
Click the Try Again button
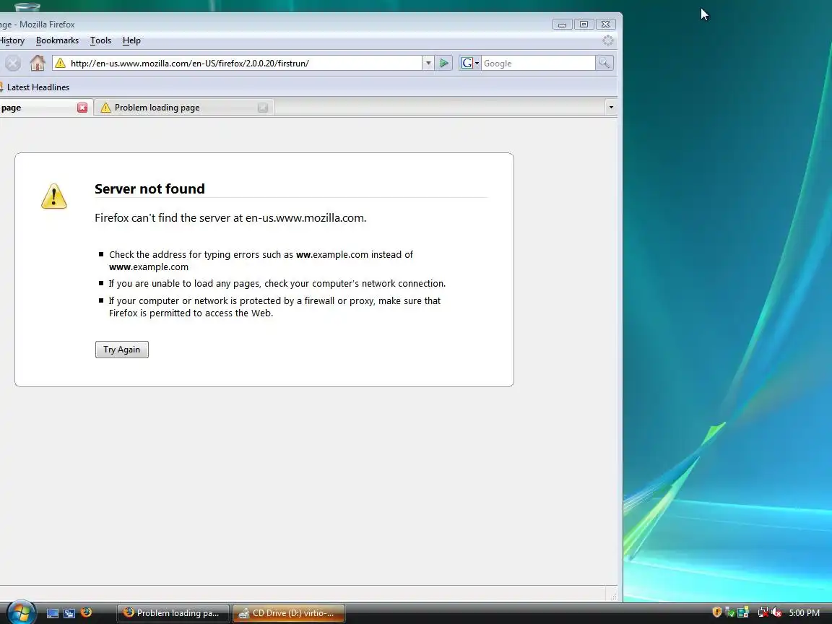(122, 350)
